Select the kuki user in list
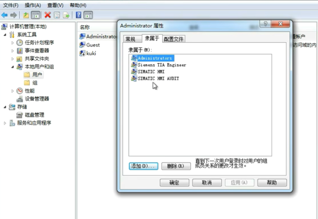 tap(91, 53)
